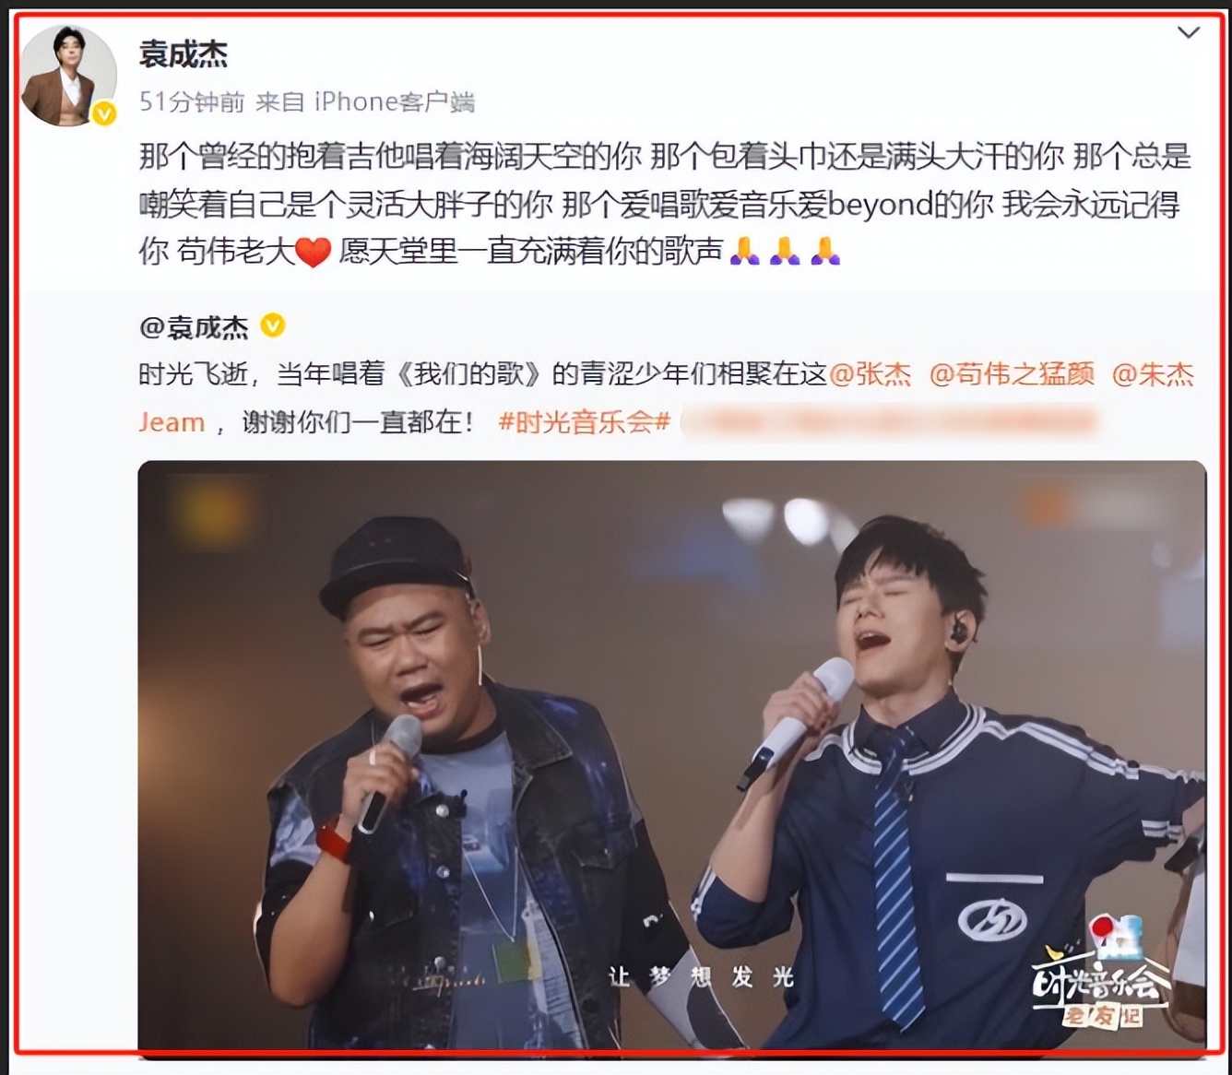
Task: Open the #时光音乐会# hashtag
Action: [x=584, y=422]
